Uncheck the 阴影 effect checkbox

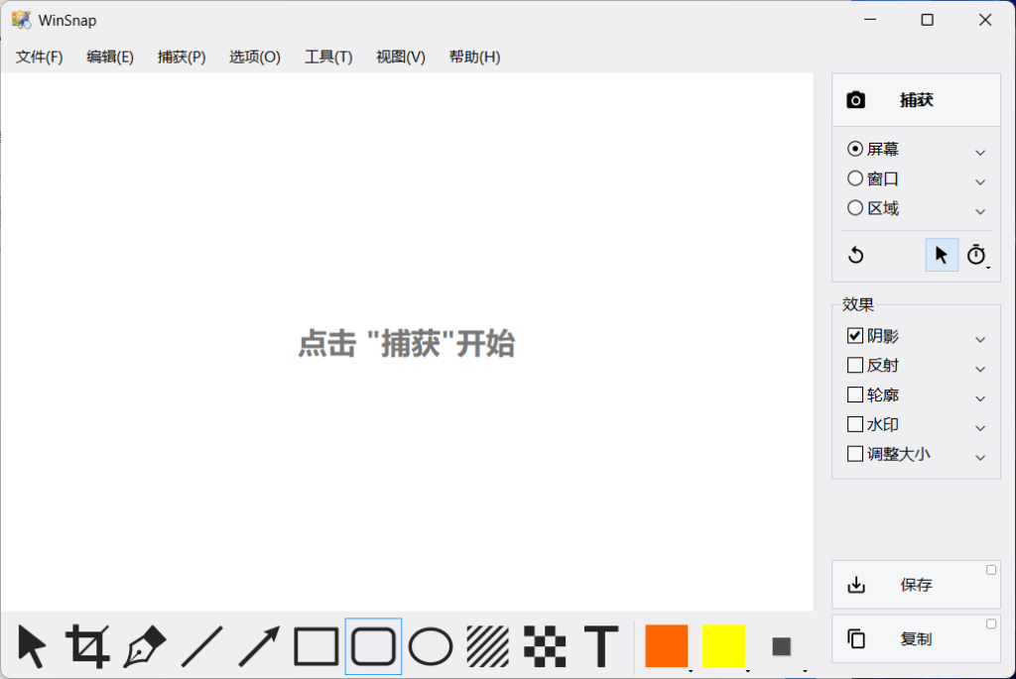(x=854, y=335)
